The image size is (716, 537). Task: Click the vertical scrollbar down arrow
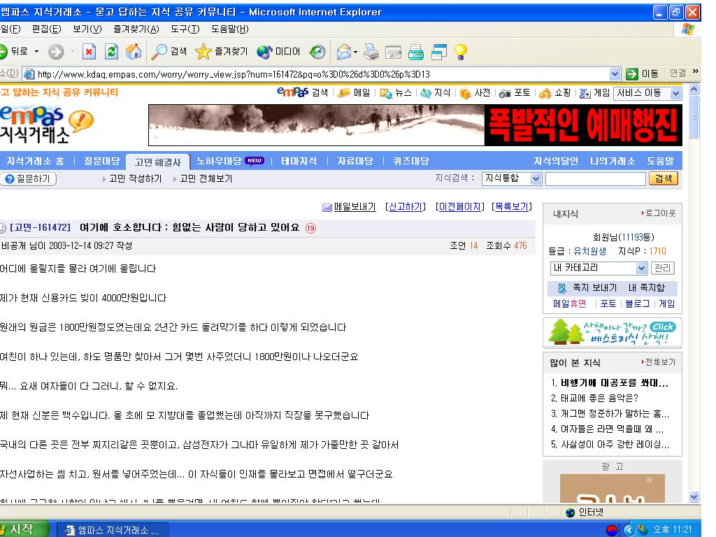click(694, 497)
